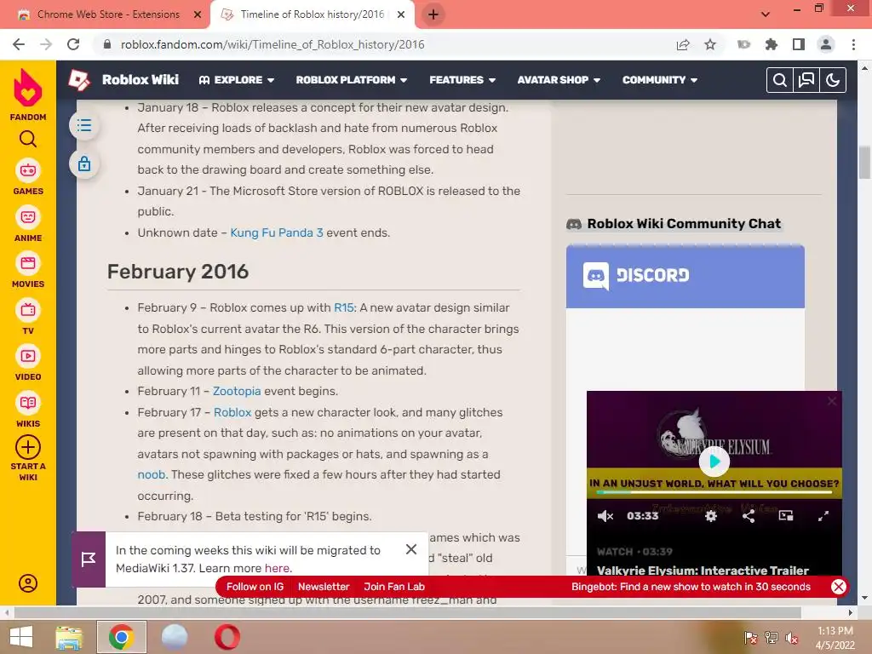Open the video settings gear

click(x=711, y=516)
